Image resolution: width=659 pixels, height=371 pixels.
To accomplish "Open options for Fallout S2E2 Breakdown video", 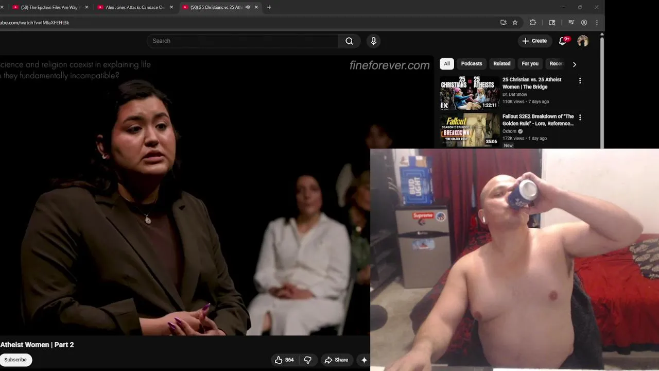I will (x=580, y=117).
